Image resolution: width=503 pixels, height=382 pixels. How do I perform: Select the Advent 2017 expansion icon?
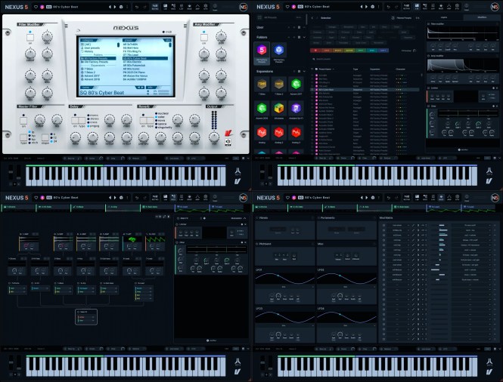(x=296, y=85)
